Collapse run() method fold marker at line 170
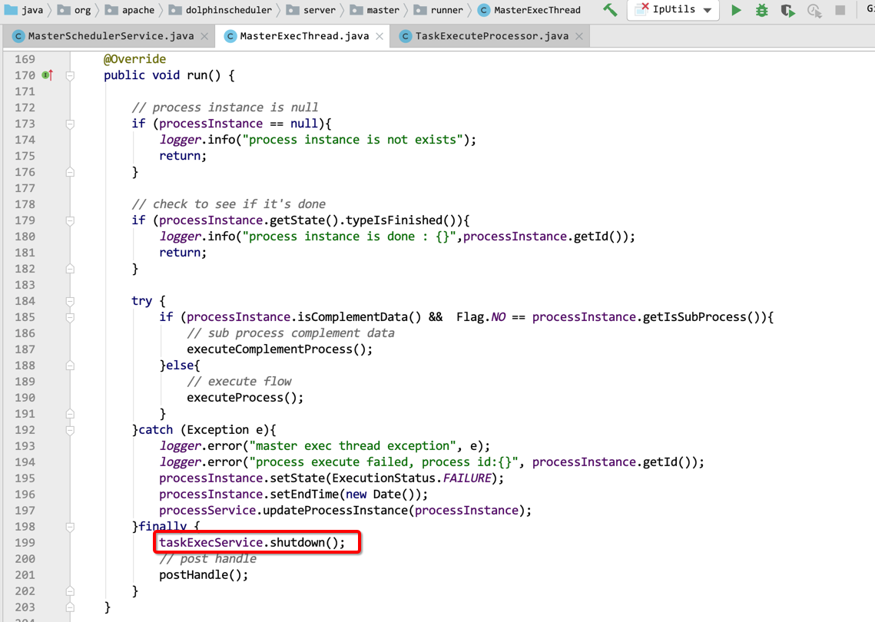 coord(70,75)
